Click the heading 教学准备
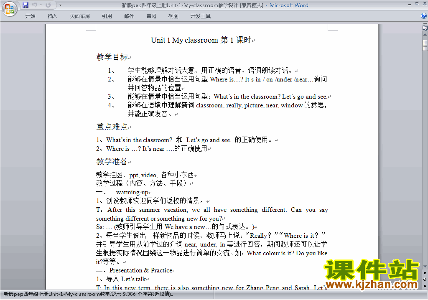 (112, 161)
